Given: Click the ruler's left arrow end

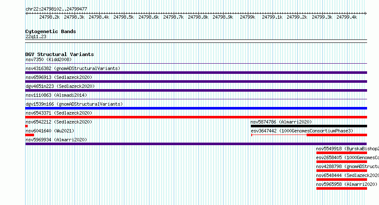Looking at the screenshot, I should [26, 13].
